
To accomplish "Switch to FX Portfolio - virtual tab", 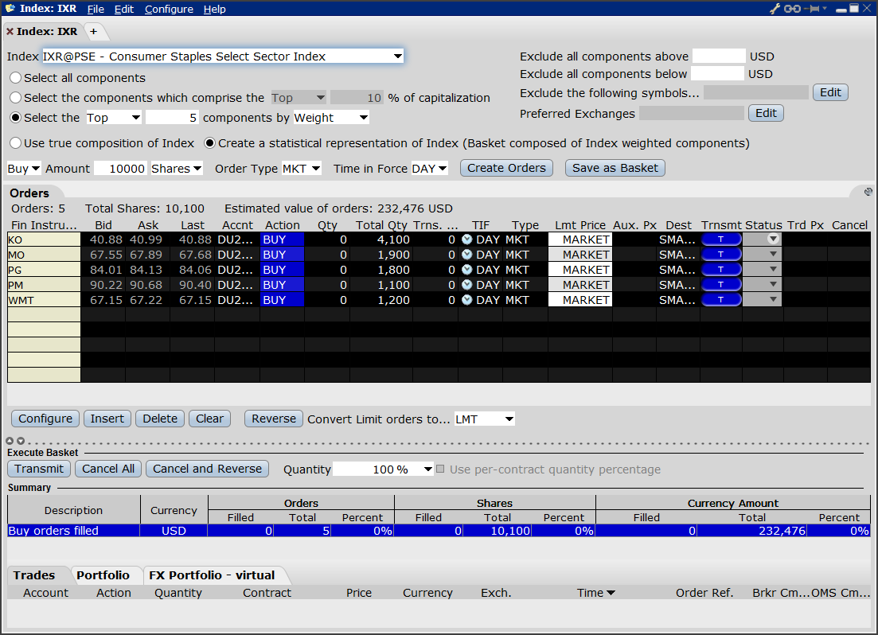I will (x=212, y=575).
